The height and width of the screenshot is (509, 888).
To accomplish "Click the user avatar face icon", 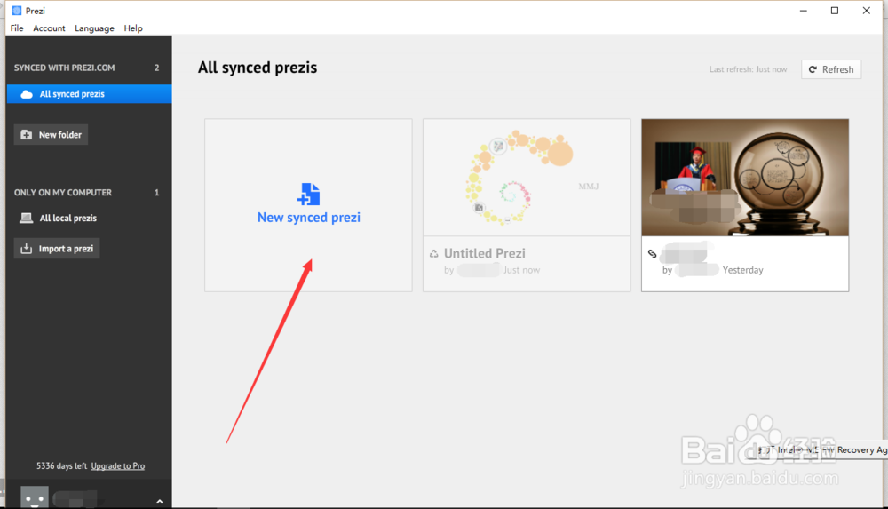I will pyautogui.click(x=35, y=497).
